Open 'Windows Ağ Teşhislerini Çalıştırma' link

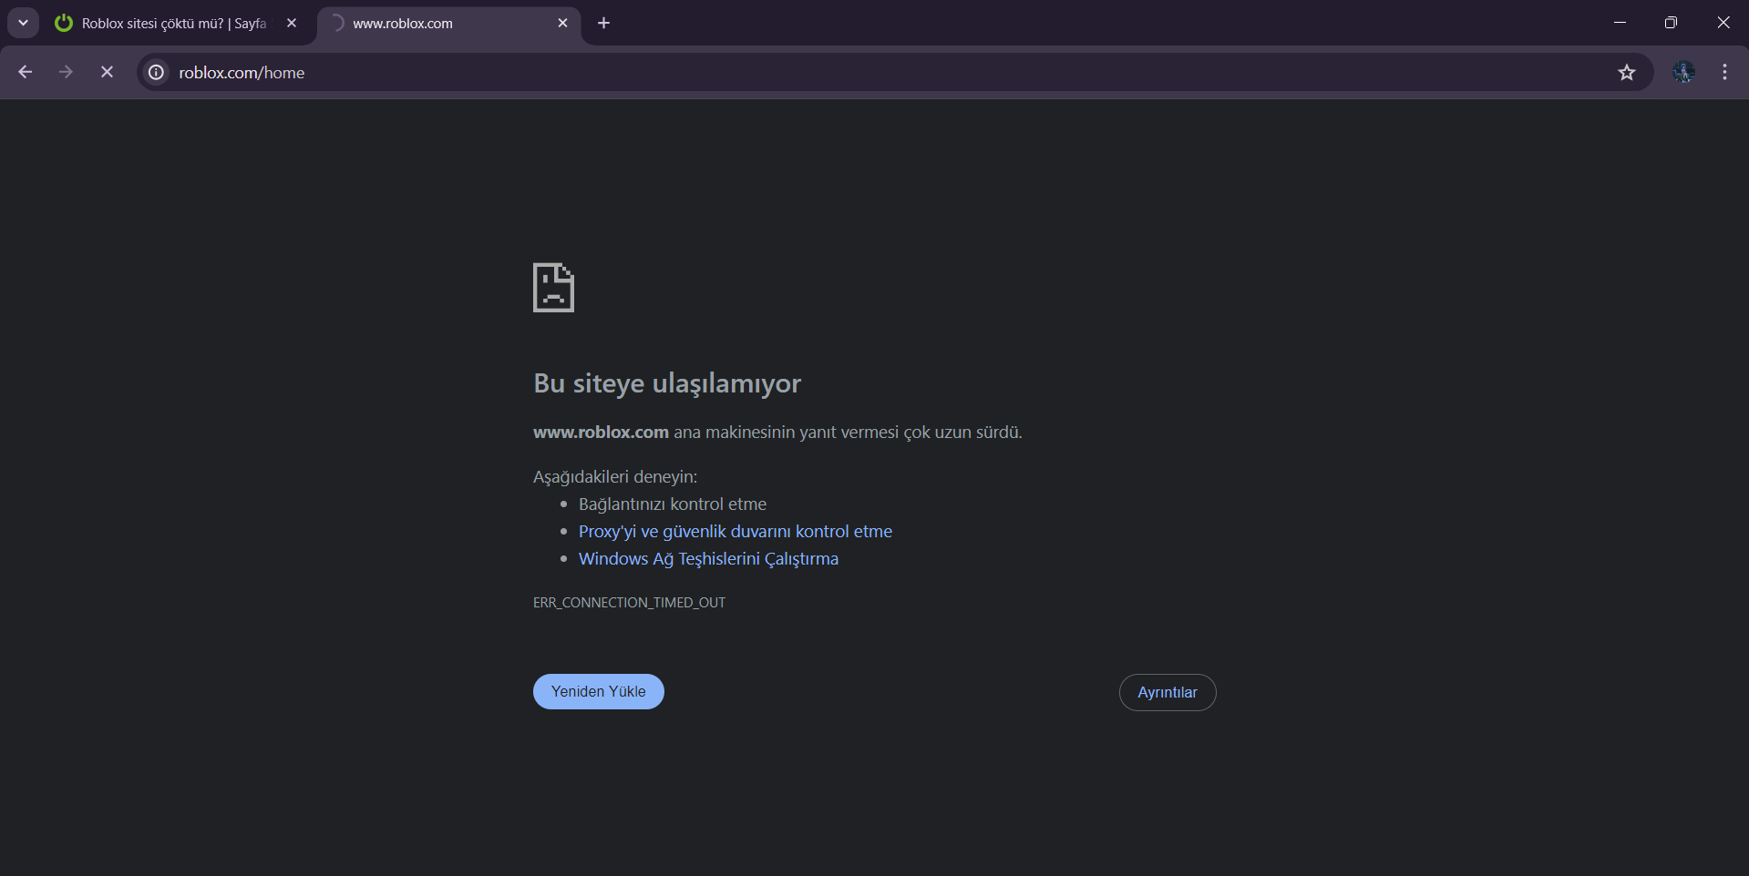708,559
